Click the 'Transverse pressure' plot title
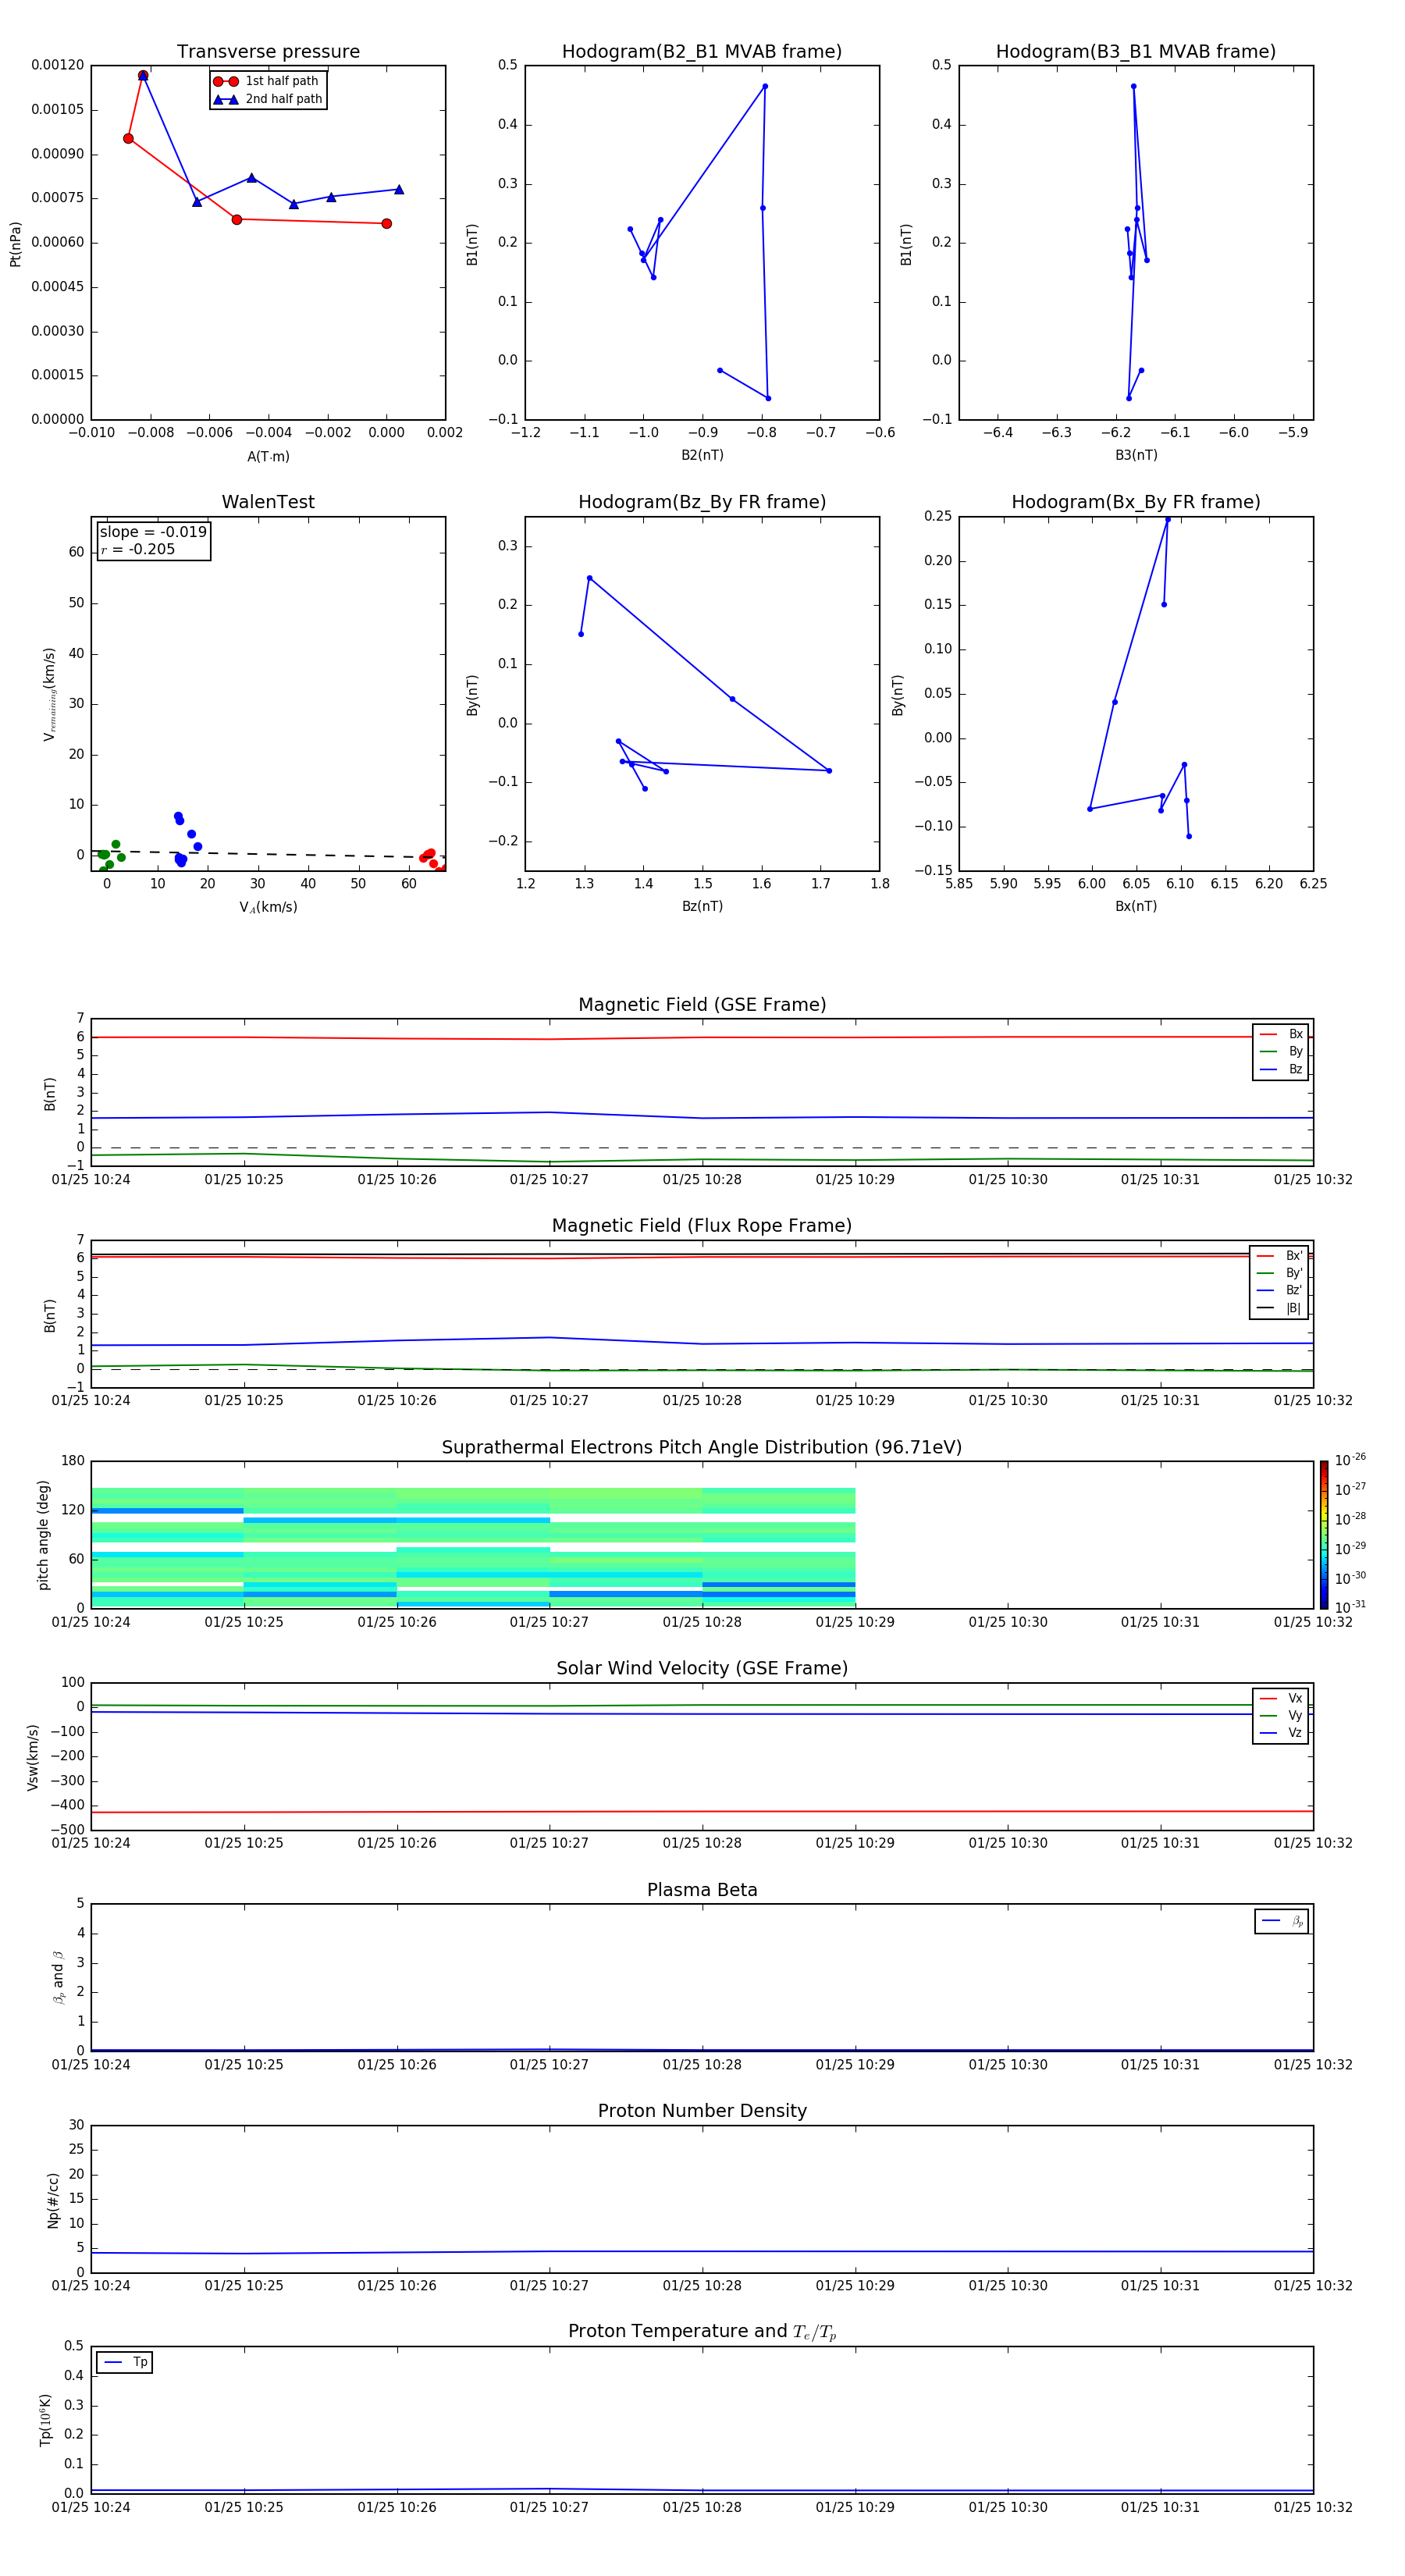 pyautogui.click(x=268, y=52)
